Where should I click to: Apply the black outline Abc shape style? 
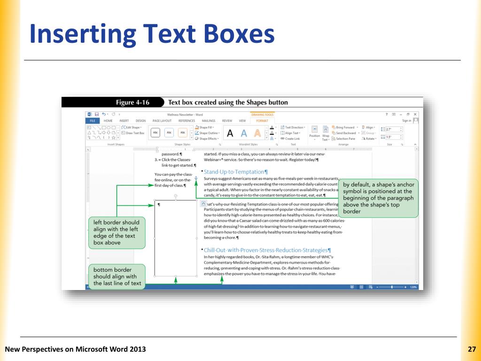coord(155,133)
